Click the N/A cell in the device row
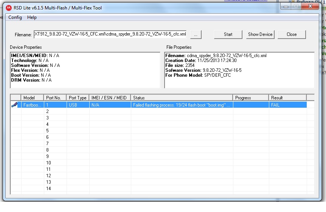326x212 pixels. (110, 105)
